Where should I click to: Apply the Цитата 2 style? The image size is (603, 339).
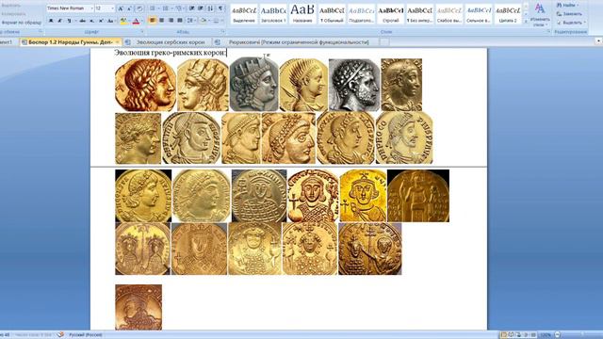(508, 14)
